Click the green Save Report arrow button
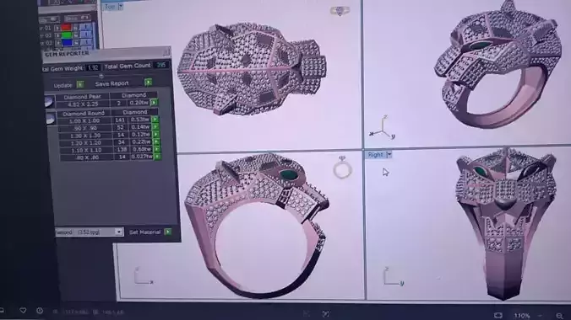 (x=148, y=82)
